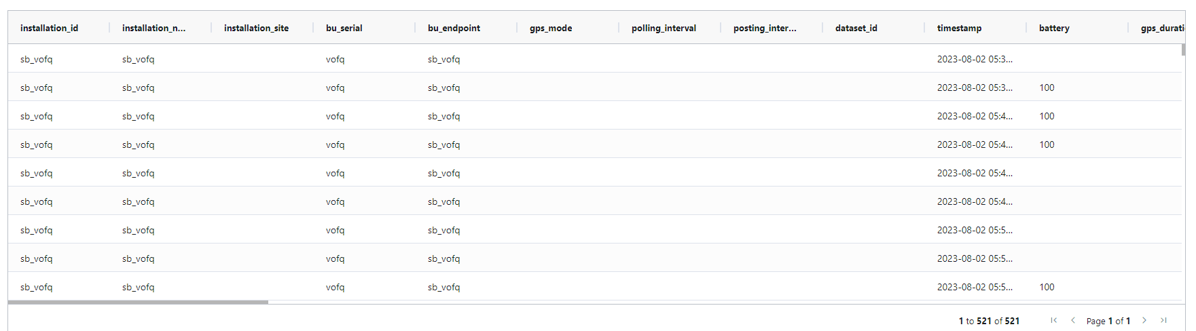Screen dimensions: 1196x331
Task: Sort by installation_site column header
Action: [x=256, y=28]
